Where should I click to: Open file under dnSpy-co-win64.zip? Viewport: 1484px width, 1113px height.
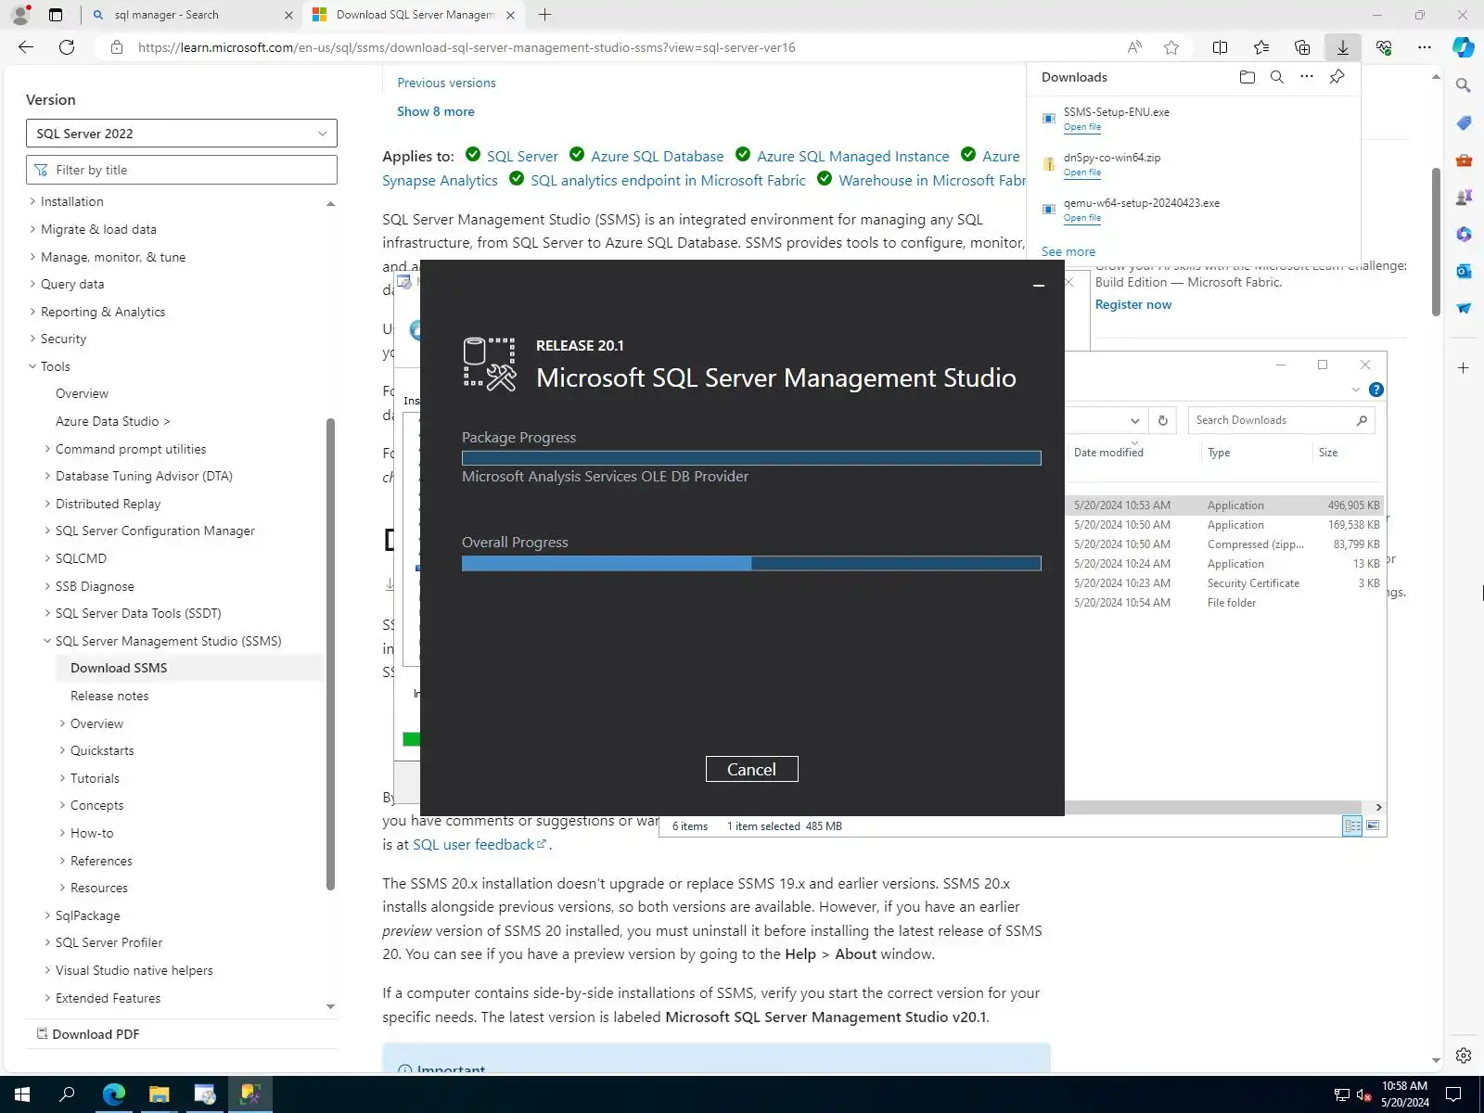[x=1082, y=173]
